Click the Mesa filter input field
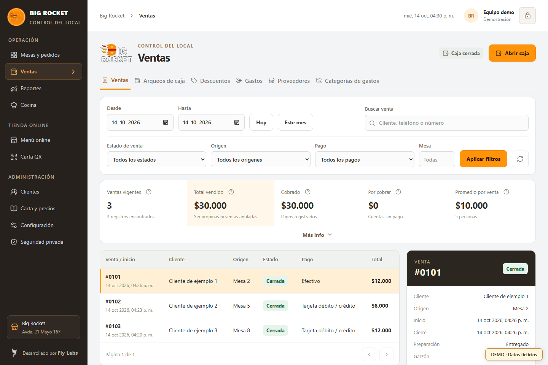This screenshot has width=548, height=365. point(437,160)
